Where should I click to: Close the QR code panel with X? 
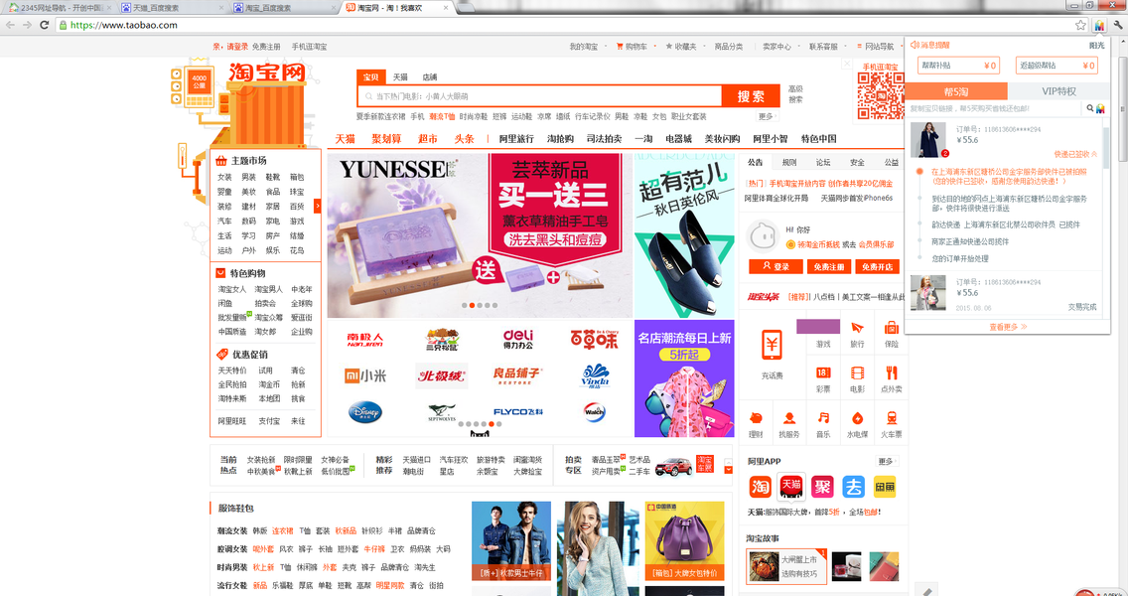point(847,64)
